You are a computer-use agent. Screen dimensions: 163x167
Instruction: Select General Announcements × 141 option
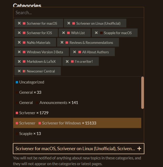click(x=77, y=103)
